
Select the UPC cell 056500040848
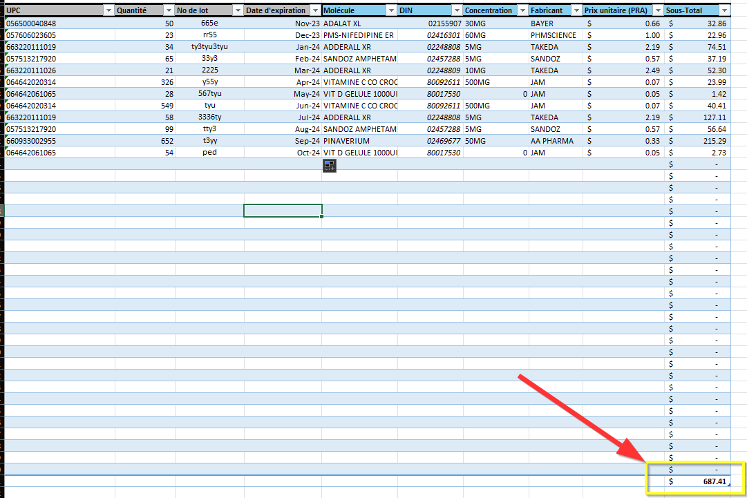(59, 23)
